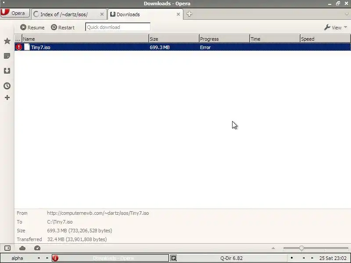Toggle Opera Turbo speedometer icon
Screen dimensions: 351x263
click(37, 248)
